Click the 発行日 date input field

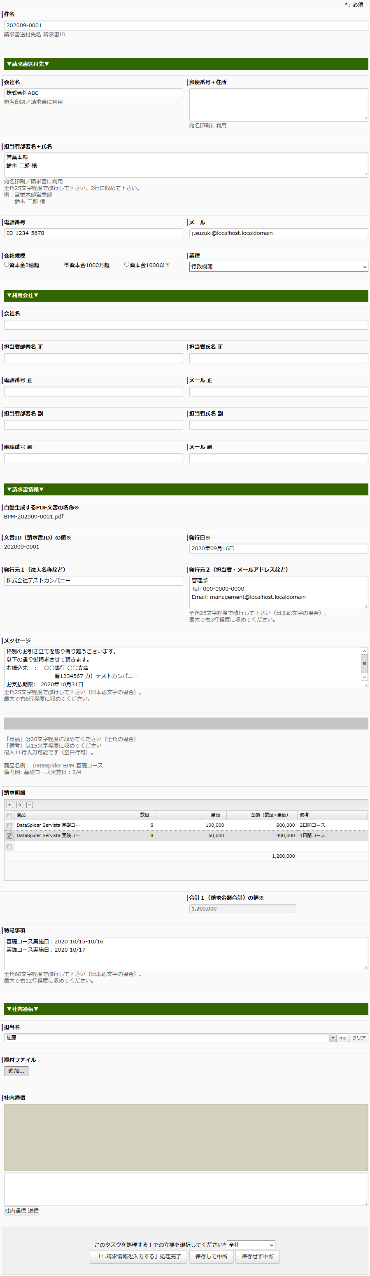pos(279,548)
